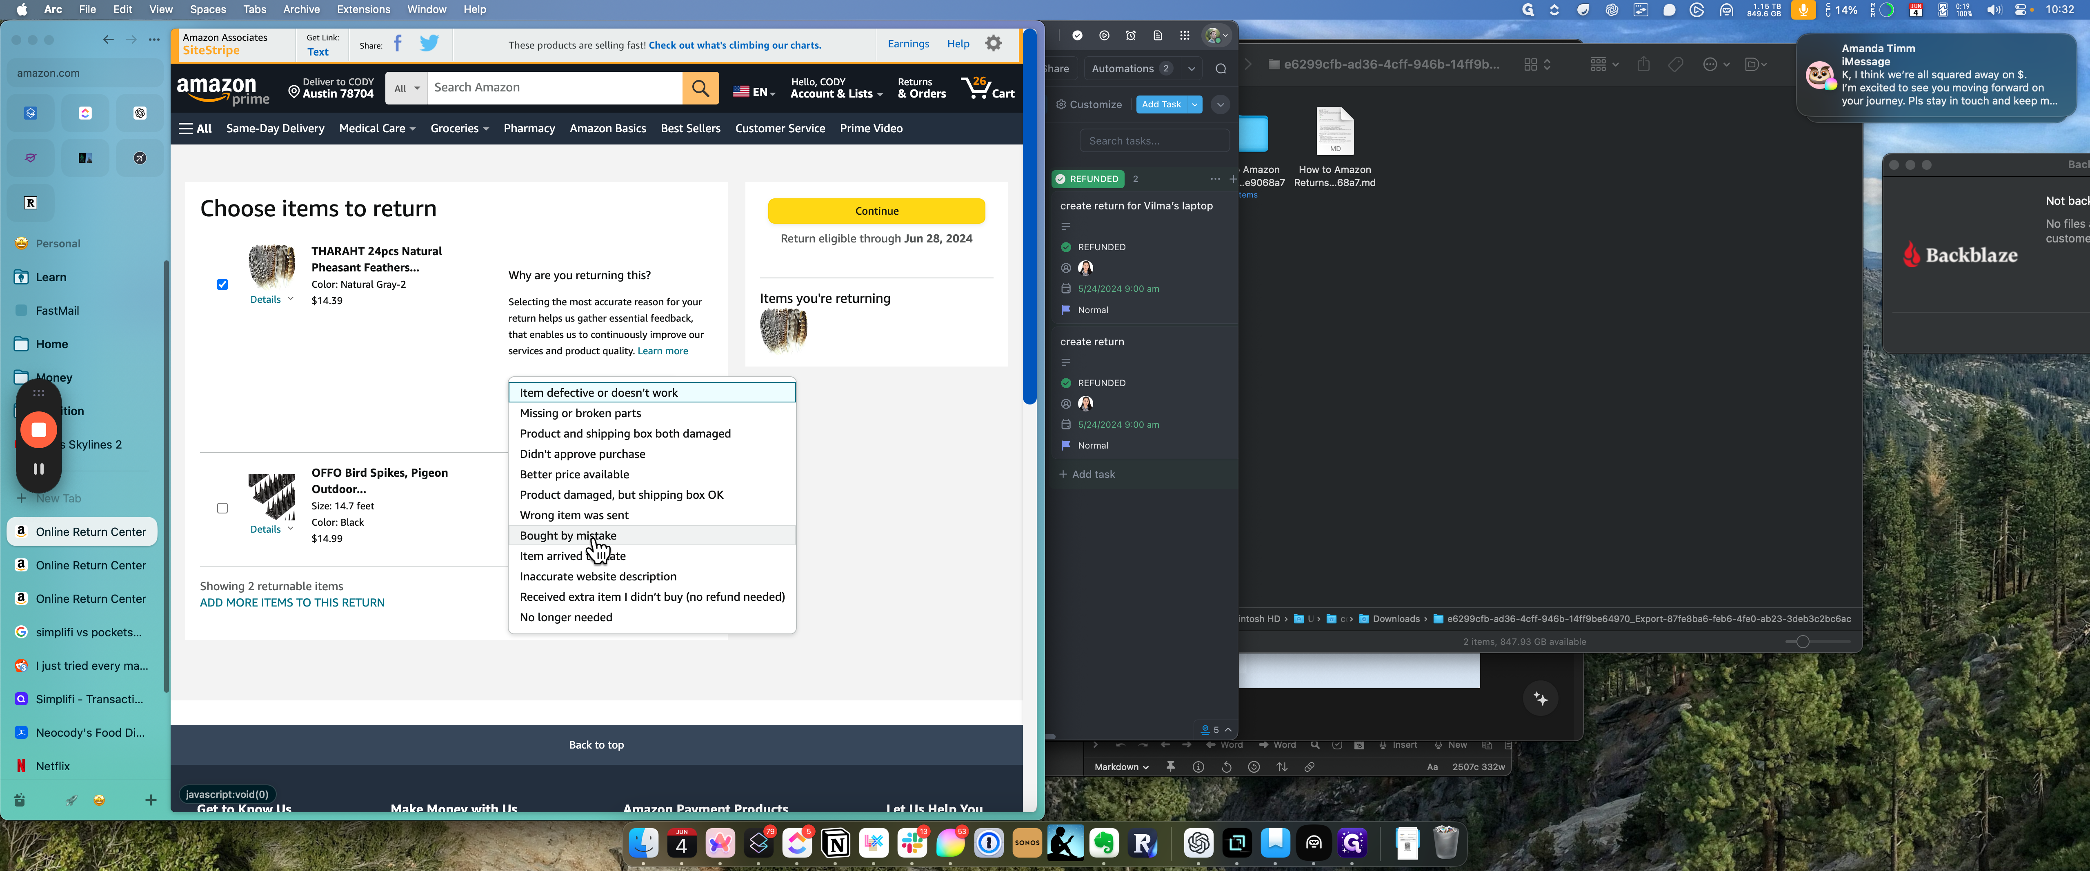Click the Amazon search magnifier icon

700,88
